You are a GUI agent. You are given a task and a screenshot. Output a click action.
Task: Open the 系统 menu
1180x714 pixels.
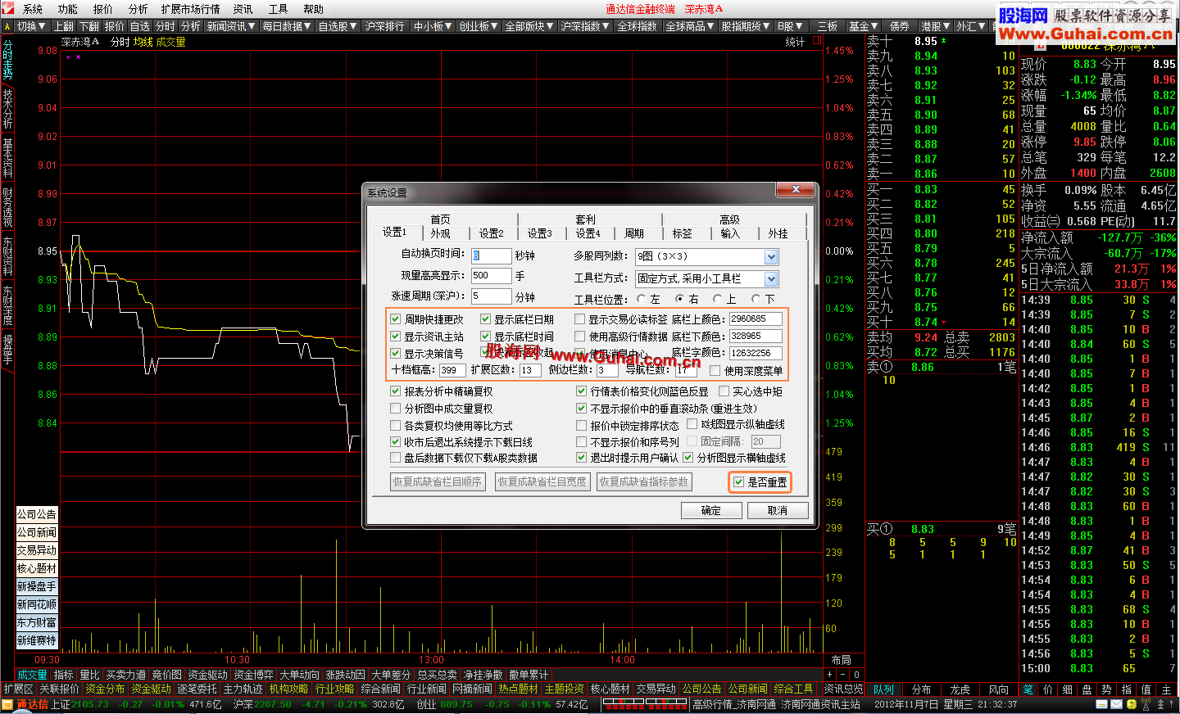[x=33, y=9]
